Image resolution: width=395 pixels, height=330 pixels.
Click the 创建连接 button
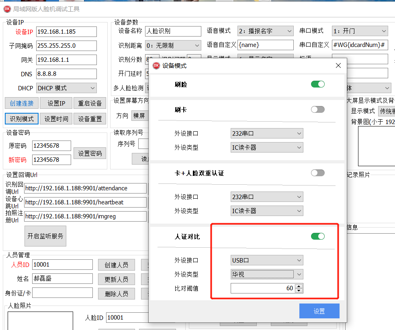[21, 103]
